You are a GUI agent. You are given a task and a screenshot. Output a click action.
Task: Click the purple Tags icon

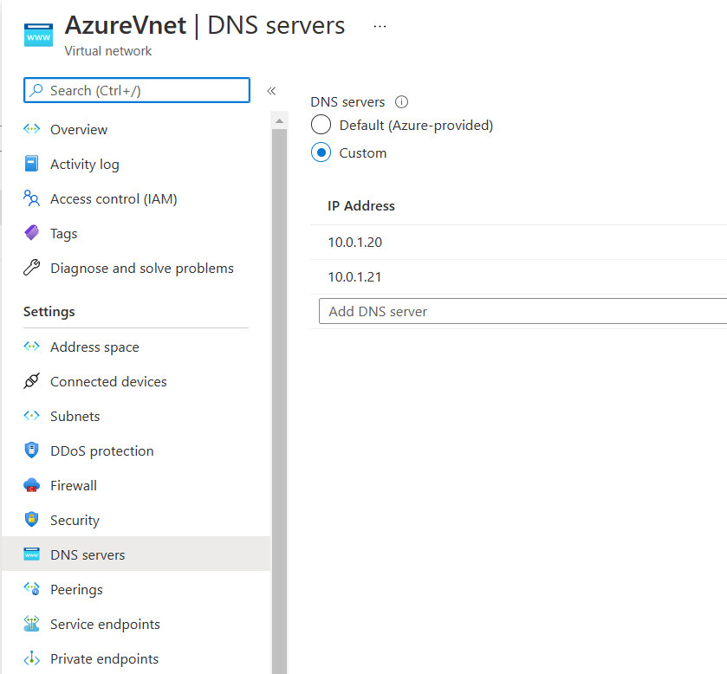click(31, 233)
